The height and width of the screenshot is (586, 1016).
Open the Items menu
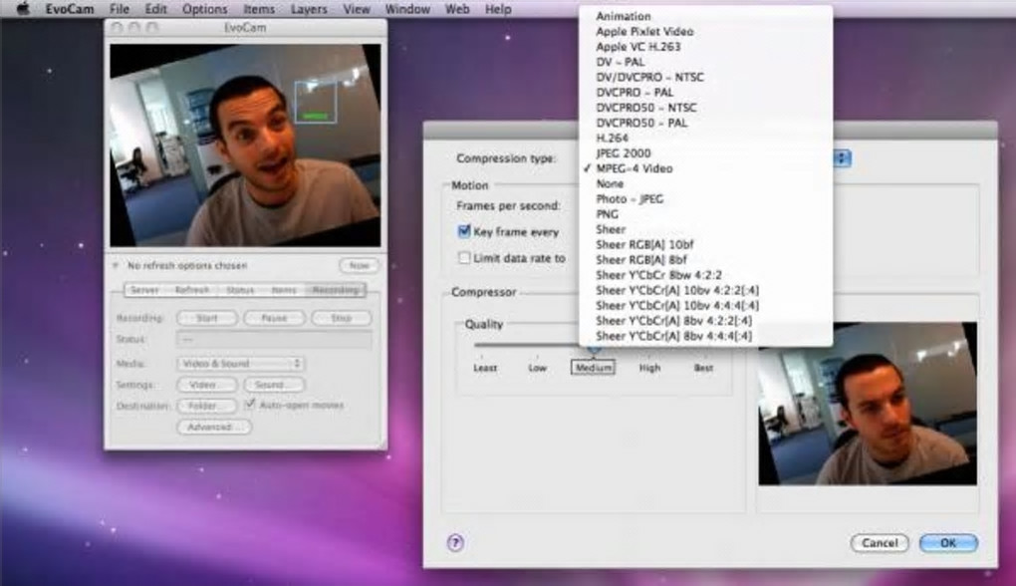tap(259, 9)
